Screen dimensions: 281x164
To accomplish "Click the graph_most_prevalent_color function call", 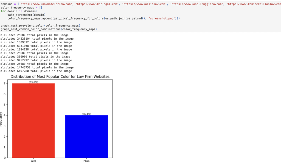I will tap(40, 25).
